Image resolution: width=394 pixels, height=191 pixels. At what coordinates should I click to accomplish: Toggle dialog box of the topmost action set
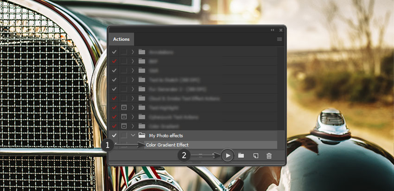click(x=123, y=52)
